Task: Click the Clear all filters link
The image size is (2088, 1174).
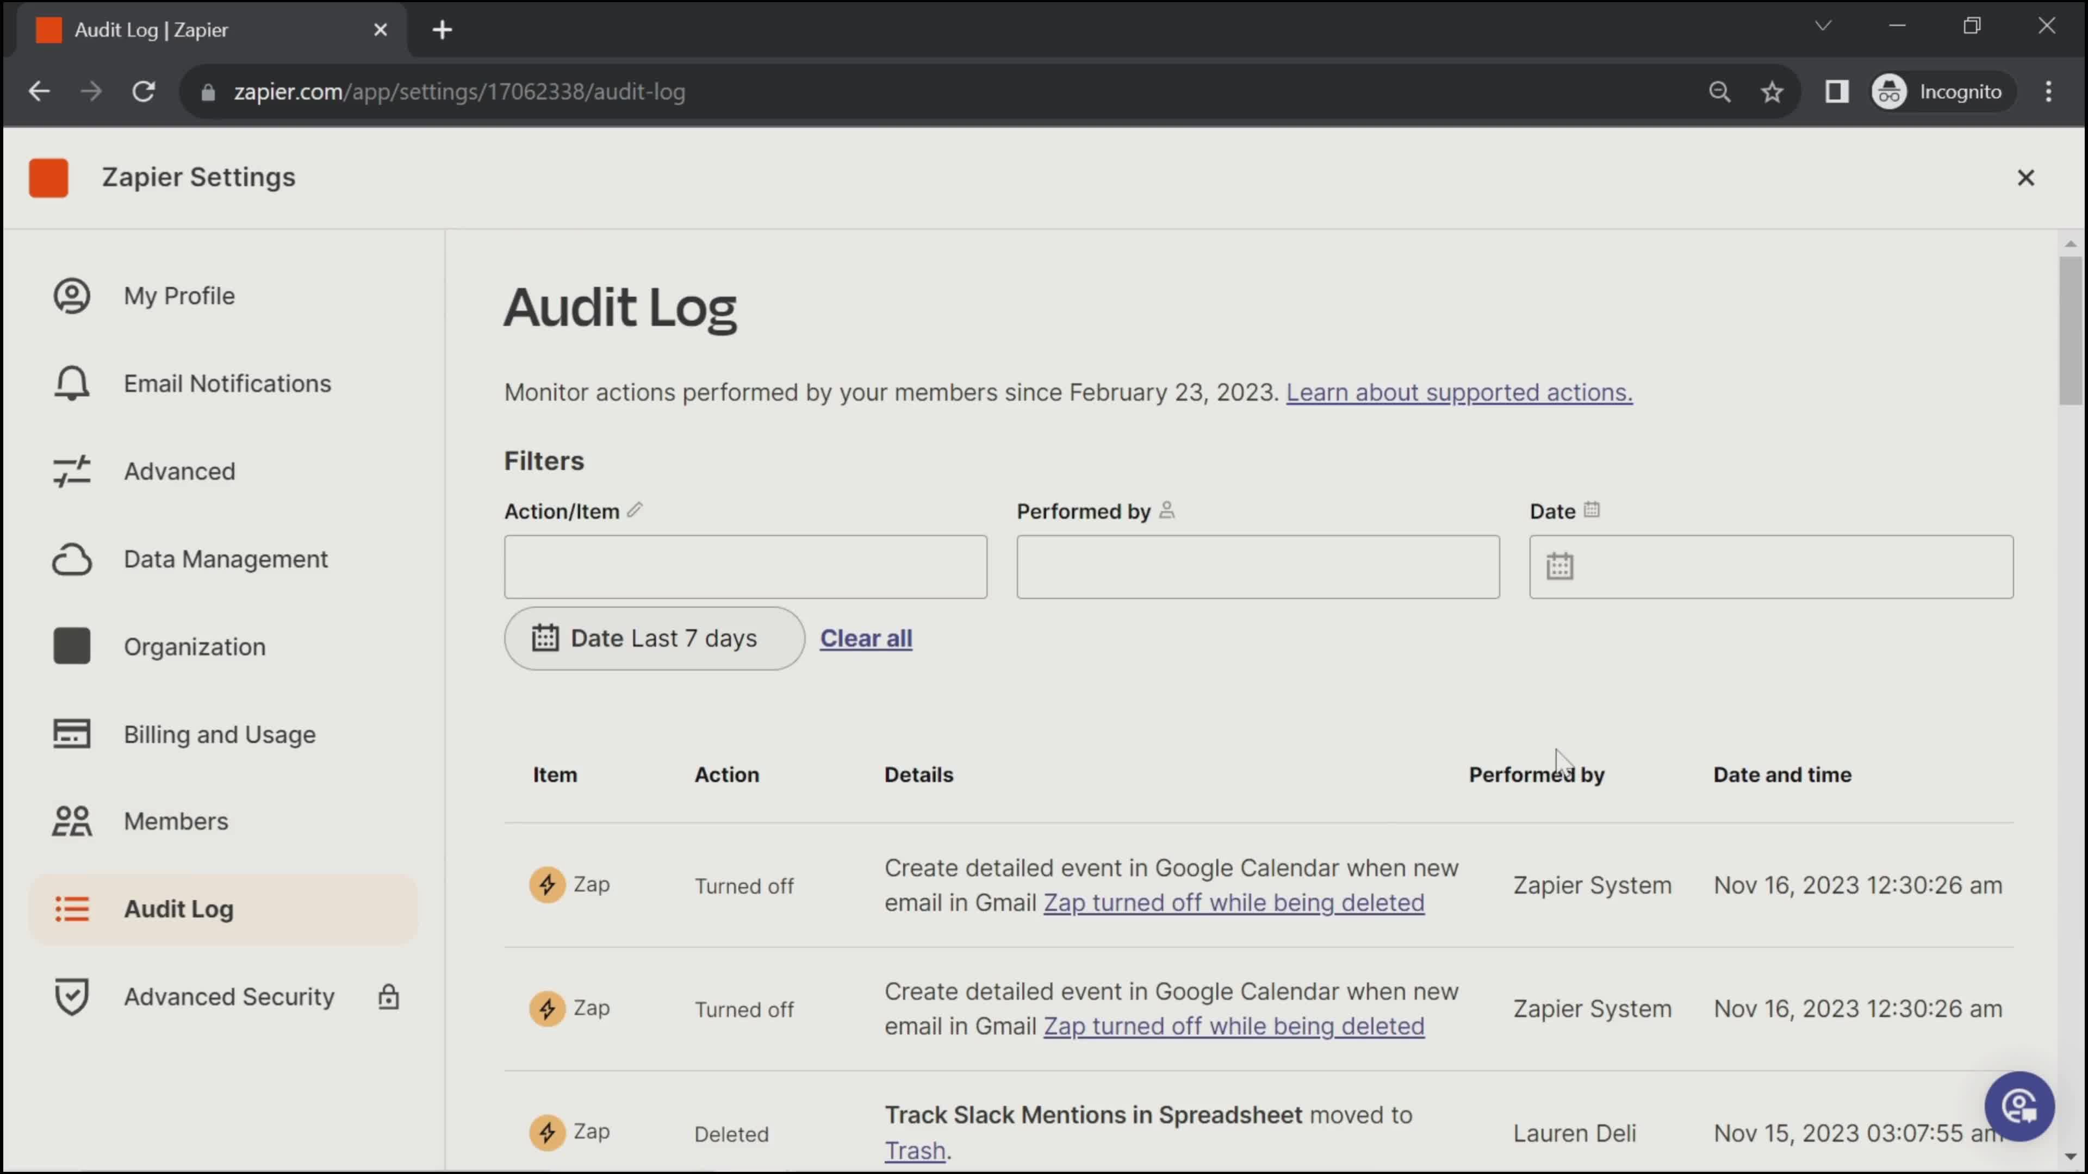Action: click(x=866, y=638)
